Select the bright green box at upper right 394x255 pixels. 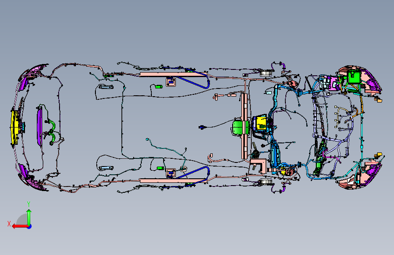point(354,77)
